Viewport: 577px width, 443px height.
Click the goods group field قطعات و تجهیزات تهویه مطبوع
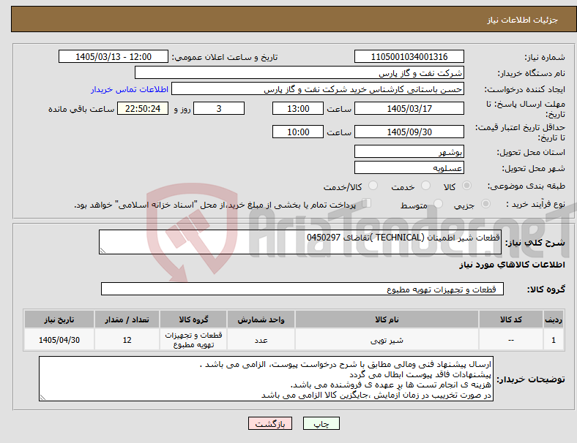[302, 289]
